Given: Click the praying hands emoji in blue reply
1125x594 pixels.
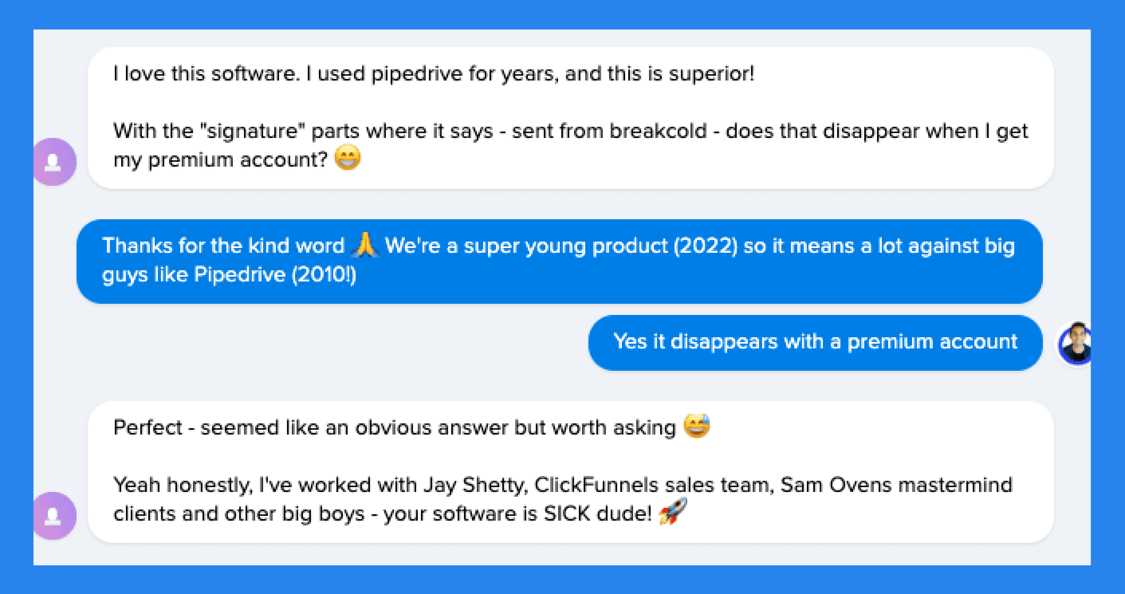Looking at the screenshot, I should [365, 245].
